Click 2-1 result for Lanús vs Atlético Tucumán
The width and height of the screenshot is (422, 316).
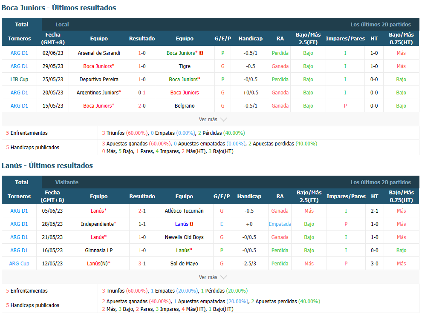pos(142,211)
